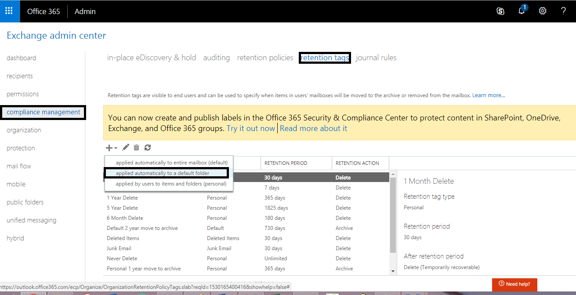576x295 pixels.
Task: Open mail flow in the sidebar
Action: [x=19, y=166]
